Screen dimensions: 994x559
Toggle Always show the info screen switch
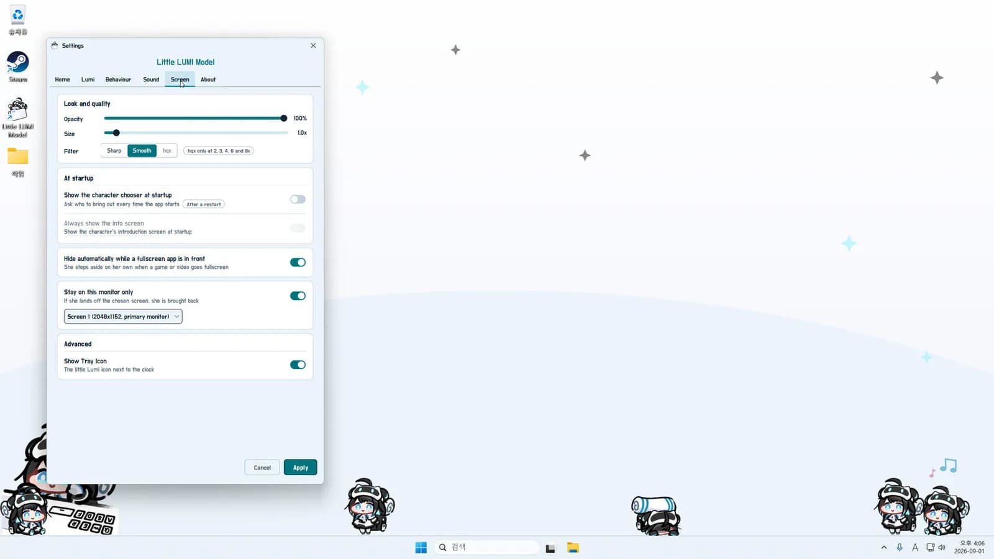(298, 228)
